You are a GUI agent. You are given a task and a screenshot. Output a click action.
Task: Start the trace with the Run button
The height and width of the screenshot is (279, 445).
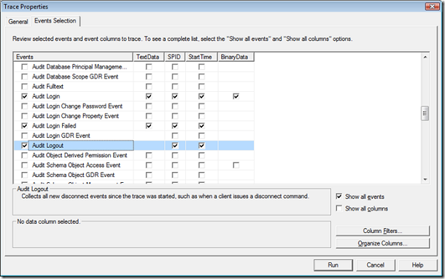tap(333, 265)
